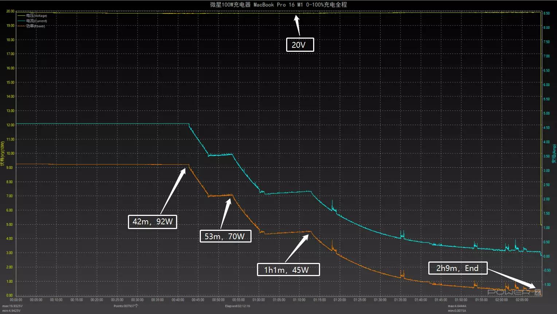
Task: Click the Elapsed:02:12:16 status readout
Action: click(x=237, y=306)
